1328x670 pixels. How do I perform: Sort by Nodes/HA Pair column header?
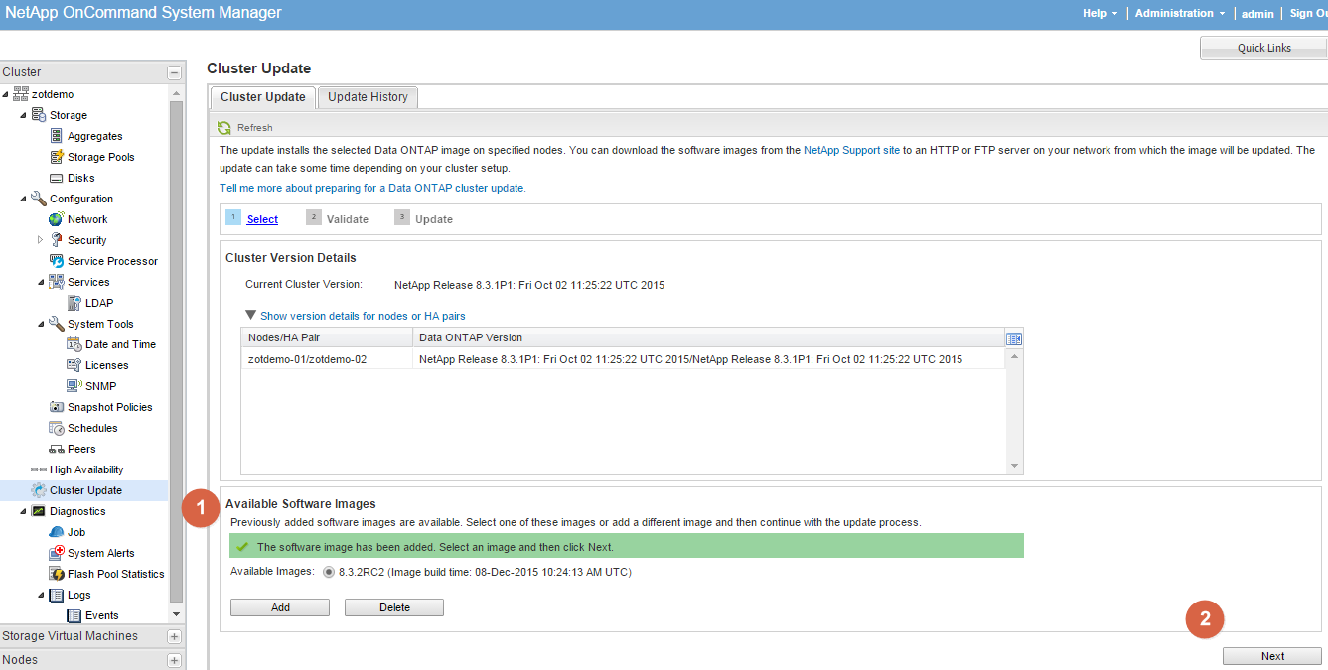pos(327,337)
